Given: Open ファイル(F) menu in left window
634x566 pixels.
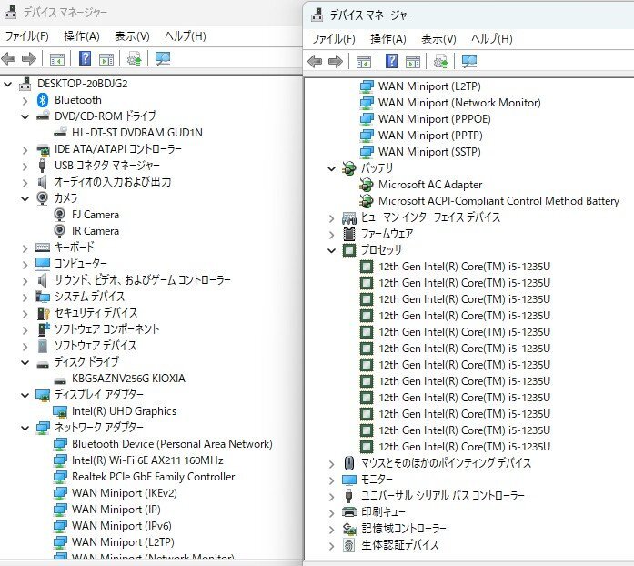Looking at the screenshot, I should pyautogui.click(x=26, y=36).
